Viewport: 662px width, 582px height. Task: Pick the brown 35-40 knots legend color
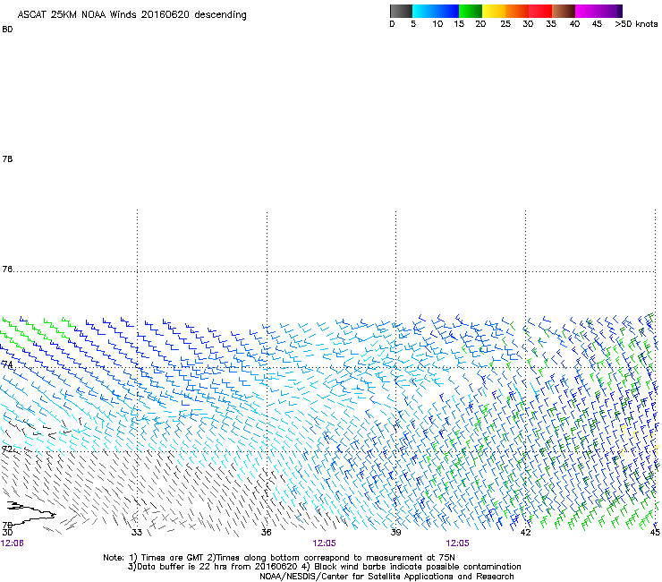click(x=564, y=11)
